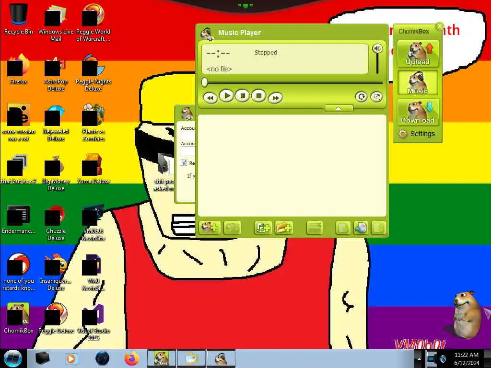Open Bejeweled Deluxe desktop shortcut

point(56,122)
